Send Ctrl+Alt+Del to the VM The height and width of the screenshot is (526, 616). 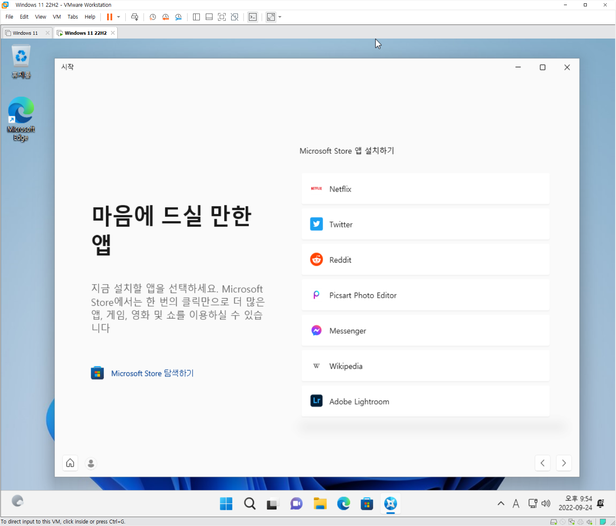pyautogui.click(x=135, y=17)
